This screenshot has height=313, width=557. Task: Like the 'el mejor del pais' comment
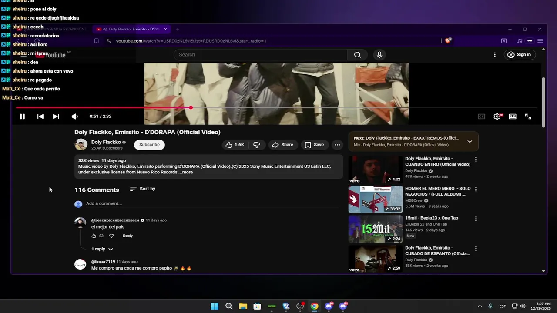point(94,236)
